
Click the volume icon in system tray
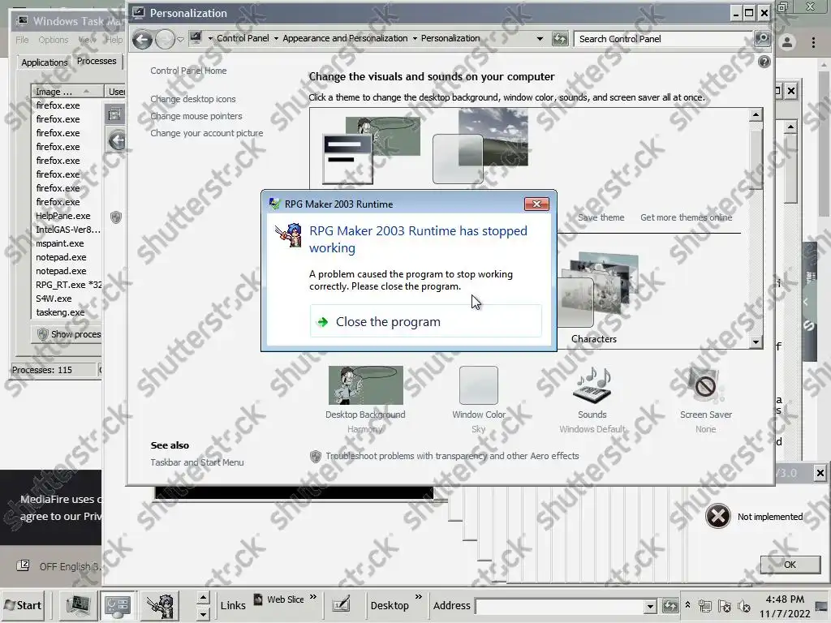click(x=743, y=606)
